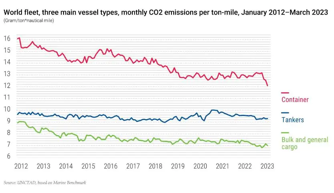
Task: Click the UNCTAD source note text
Action: [45, 183]
